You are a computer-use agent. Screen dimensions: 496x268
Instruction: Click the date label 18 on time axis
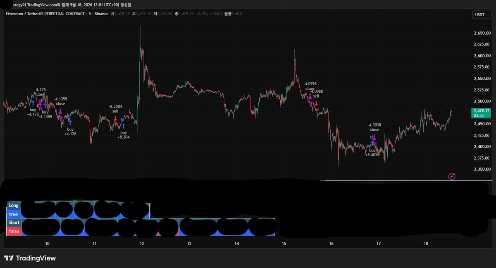coord(426,244)
